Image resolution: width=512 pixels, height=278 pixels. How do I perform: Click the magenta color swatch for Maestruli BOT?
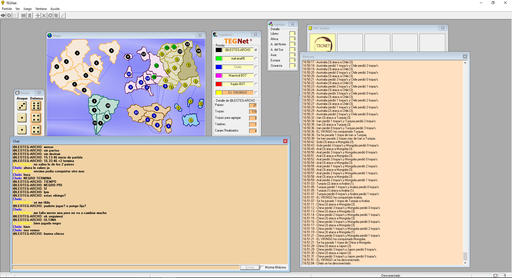(x=219, y=76)
